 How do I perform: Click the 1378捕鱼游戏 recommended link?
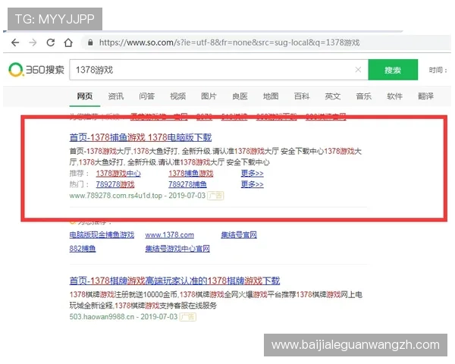(191, 174)
